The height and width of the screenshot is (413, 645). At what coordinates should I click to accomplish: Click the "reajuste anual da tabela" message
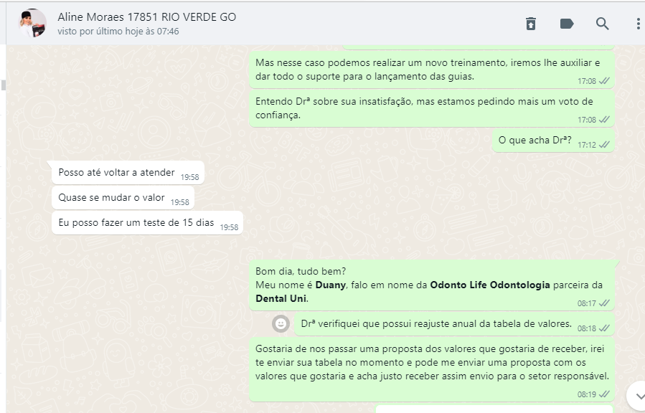point(455,324)
